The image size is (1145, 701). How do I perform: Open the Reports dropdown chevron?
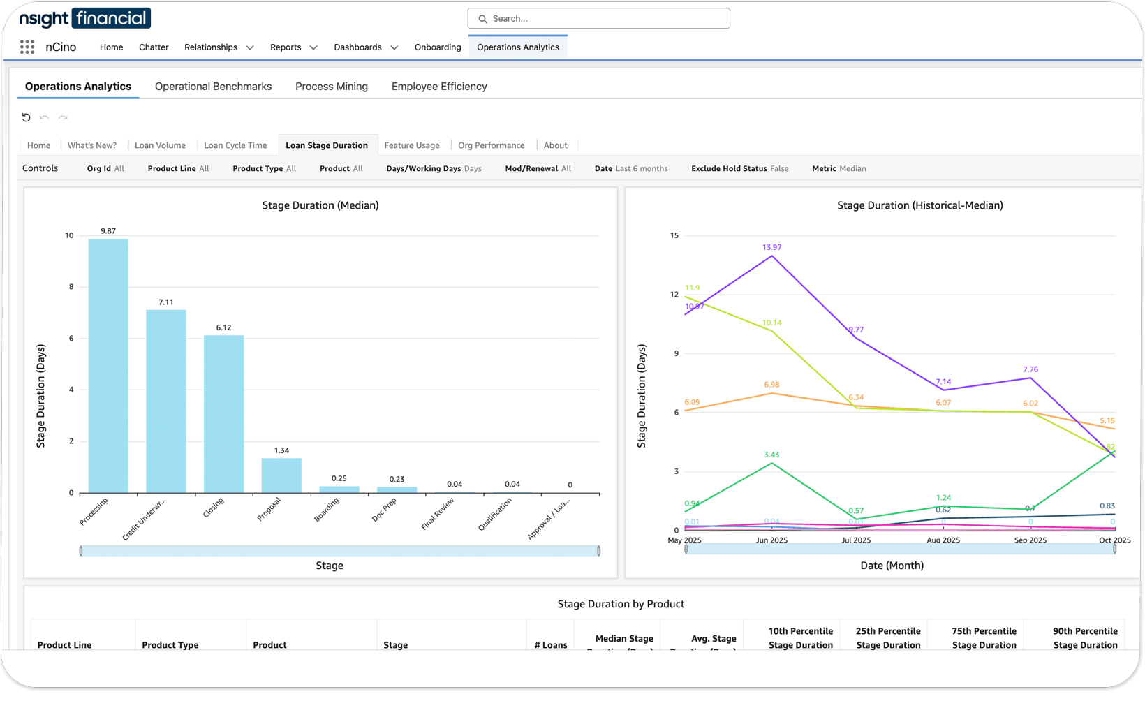point(313,47)
